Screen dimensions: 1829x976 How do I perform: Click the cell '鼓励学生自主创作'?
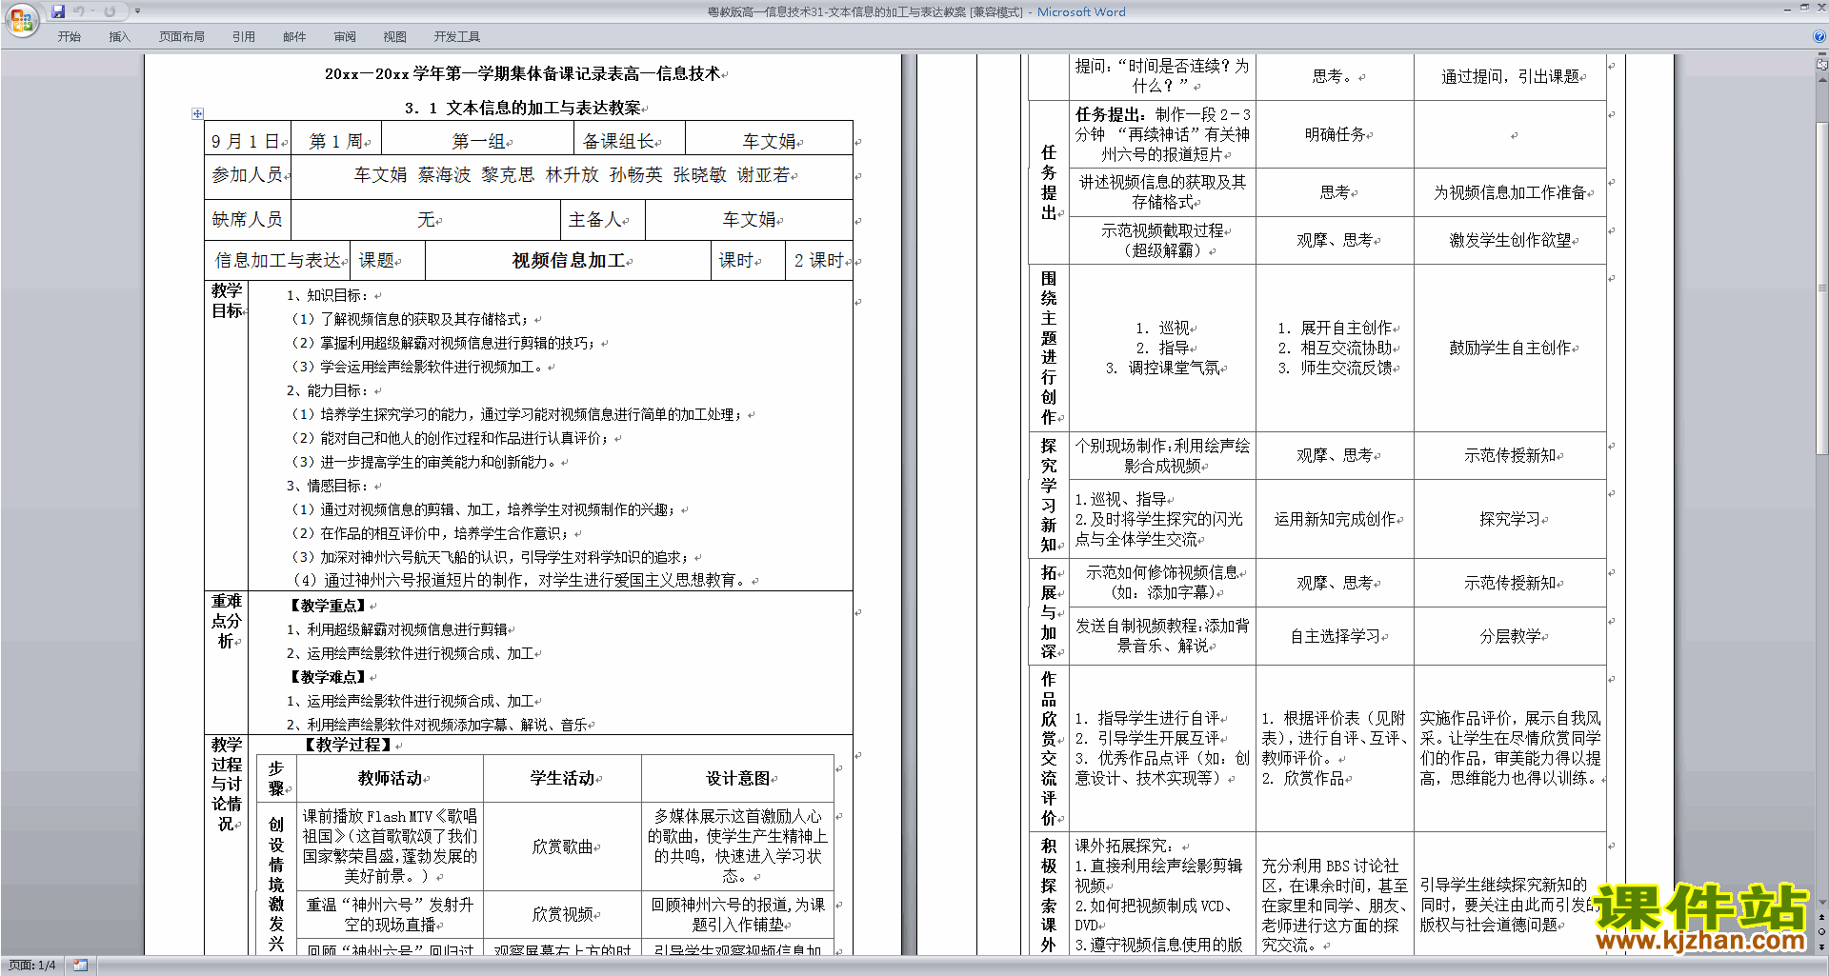(1511, 348)
